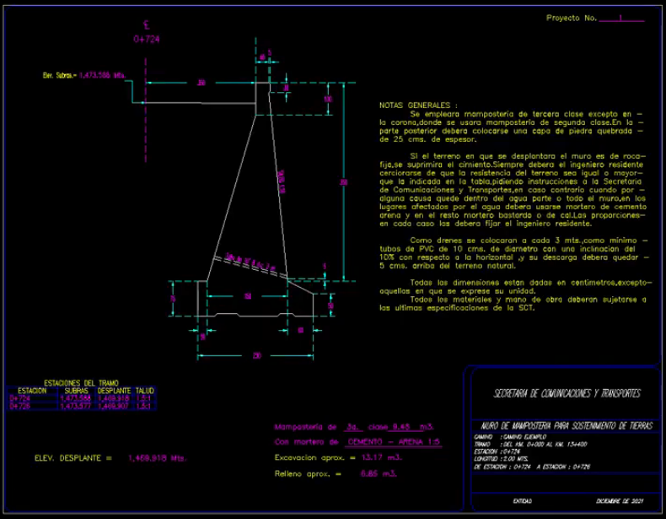
Task: Click the underlined '3a.' class value
Action: tap(353, 427)
